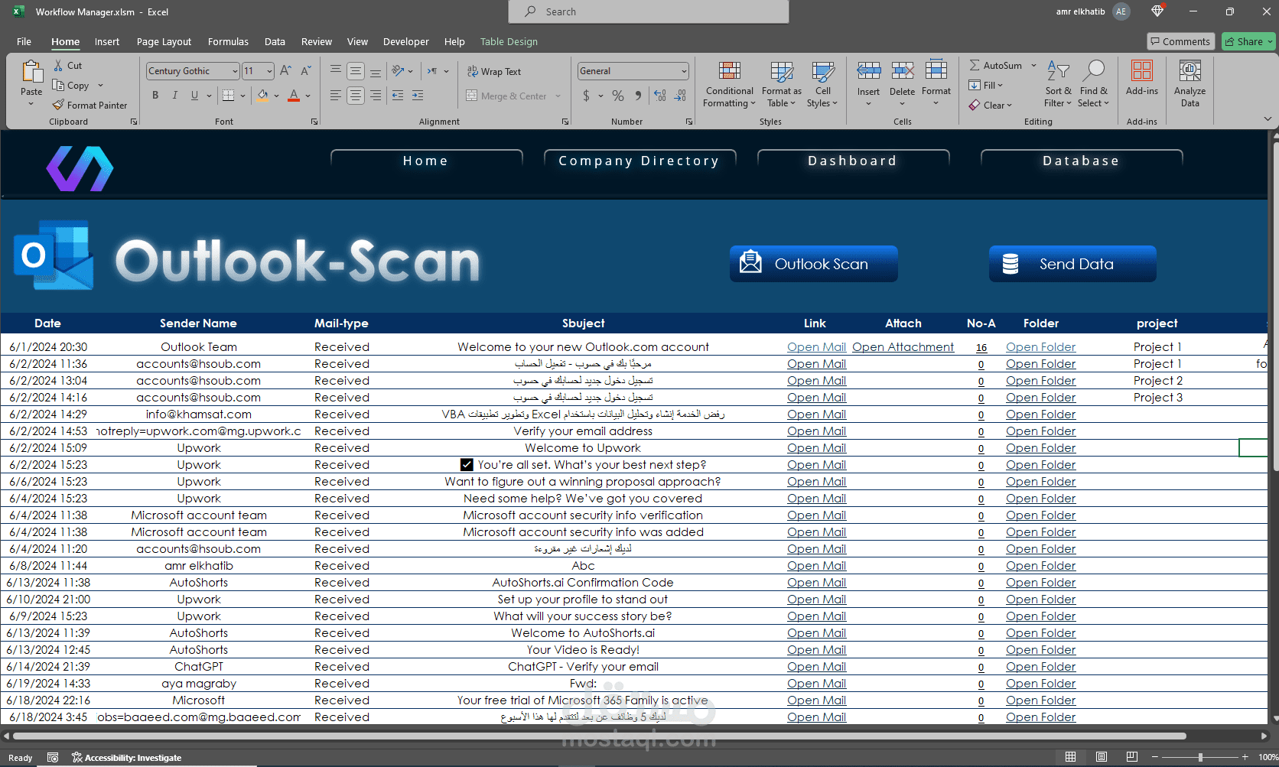Open Conditional Formatting menu
Image resolution: width=1279 pixels, height=767 pixels.
[x=730, y=85]
